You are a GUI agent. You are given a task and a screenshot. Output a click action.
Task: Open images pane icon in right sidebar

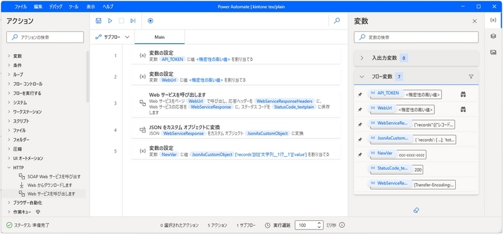(x=494, y=52)
